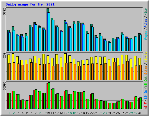Image resolution: width=149 pixels, height=116 pixels.
Task: Click the 262 axis label
Action: 4,55
